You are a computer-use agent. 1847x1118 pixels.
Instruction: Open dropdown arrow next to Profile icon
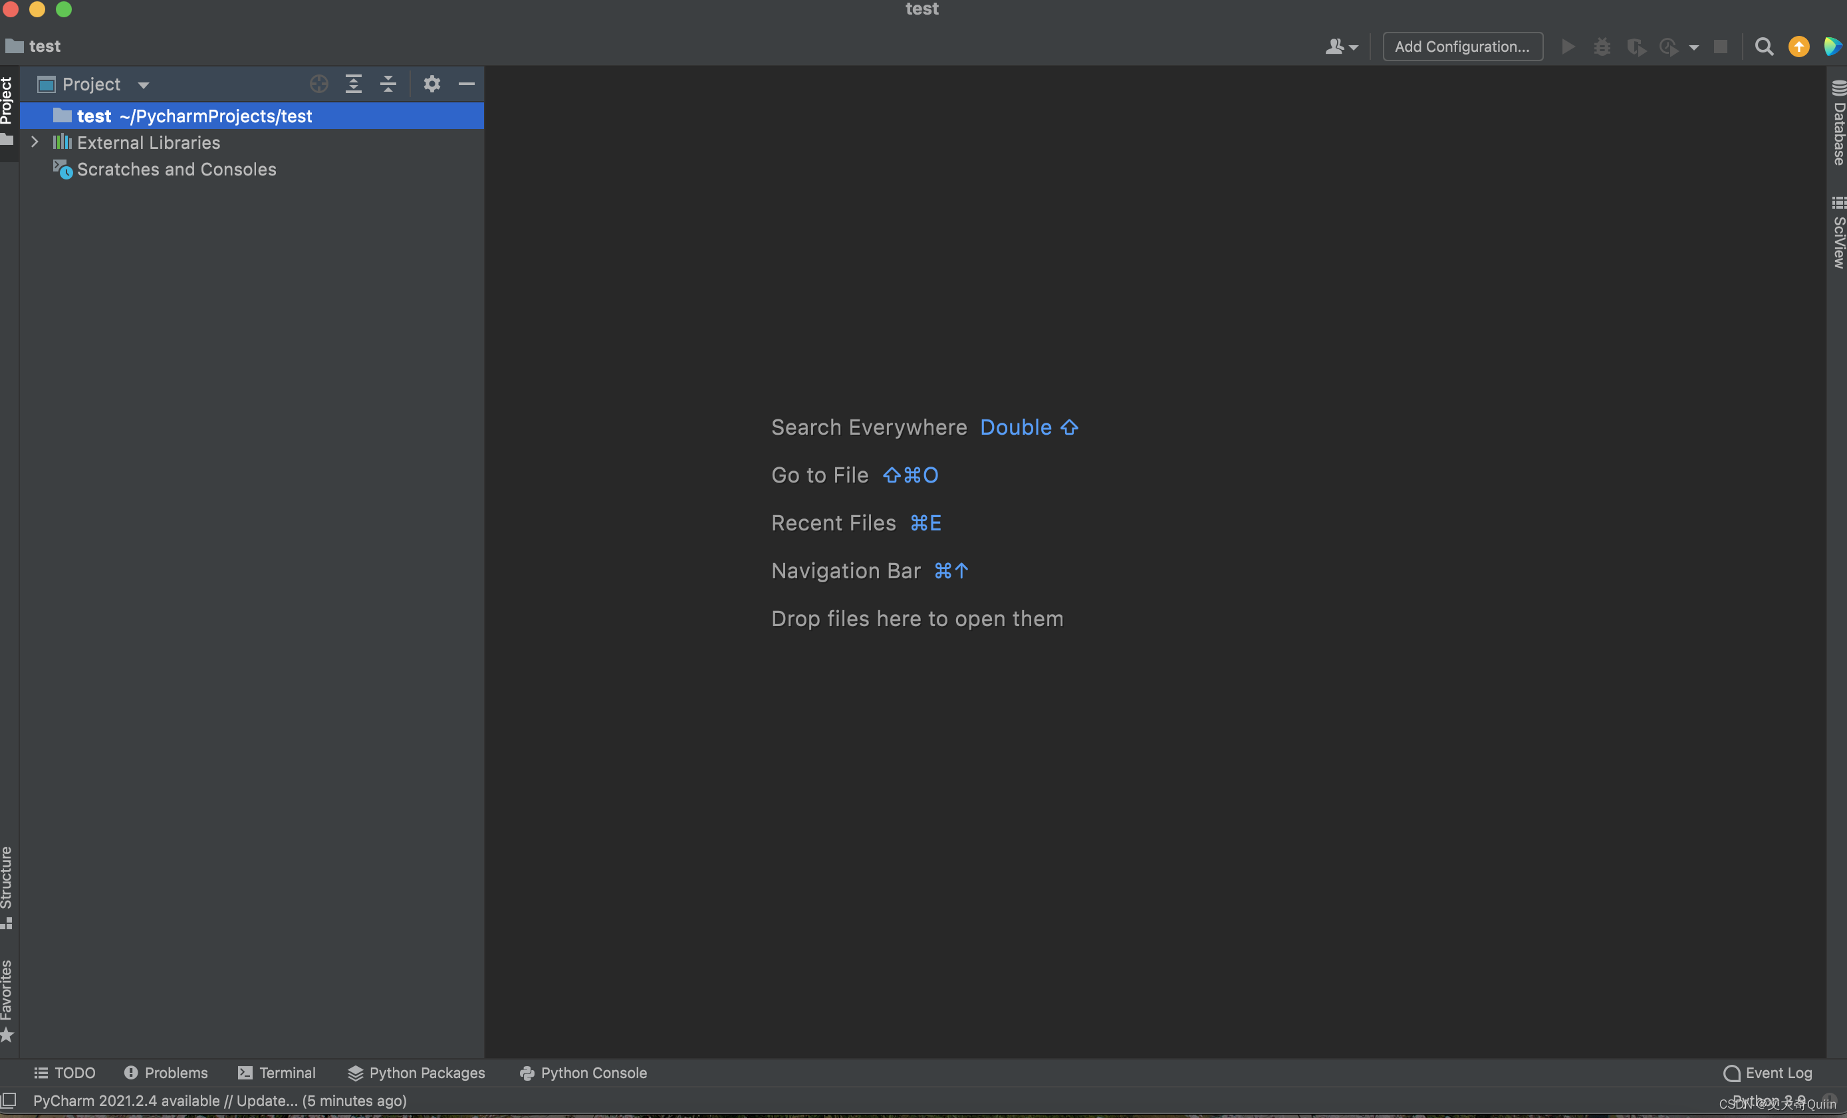[x=1693, y=47]
